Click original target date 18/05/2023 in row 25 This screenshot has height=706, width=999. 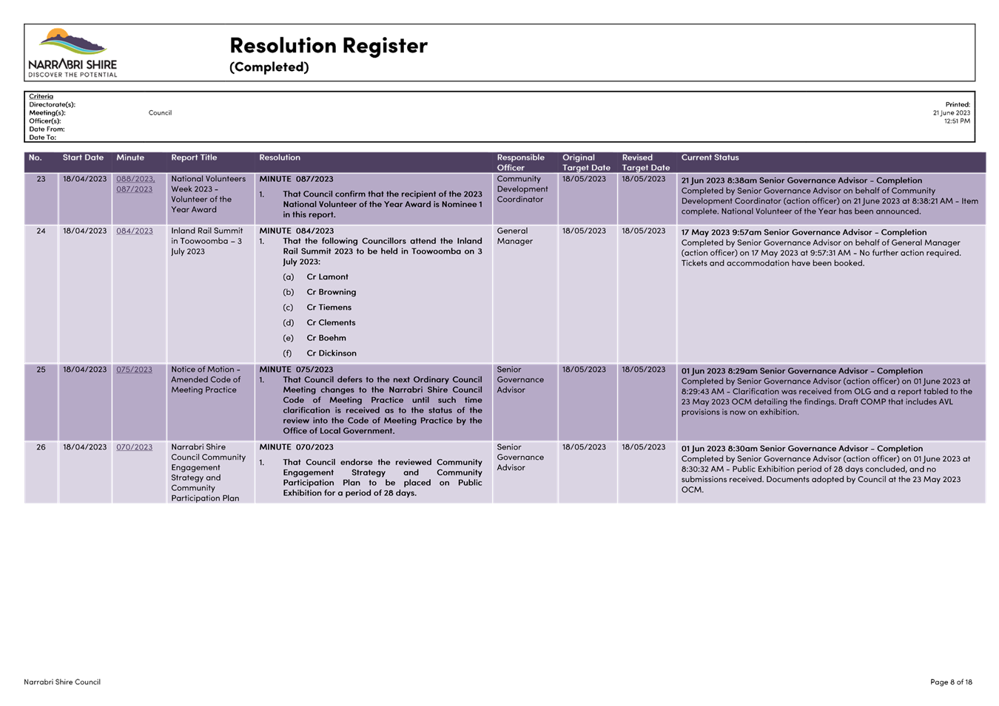(584, 370)
